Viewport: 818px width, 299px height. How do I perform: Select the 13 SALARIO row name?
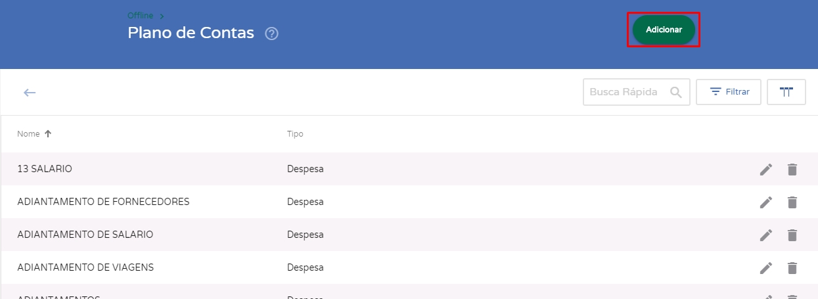(45, 169)
